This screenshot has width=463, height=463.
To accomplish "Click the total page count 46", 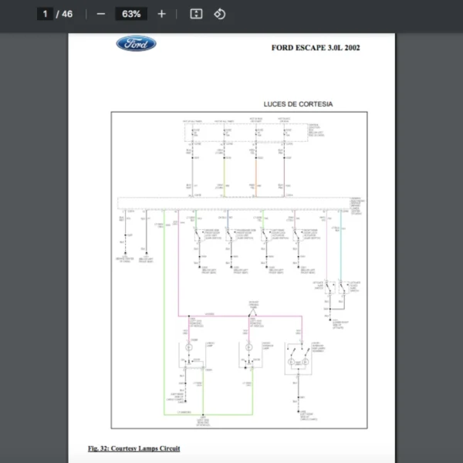I will point(67,14).
